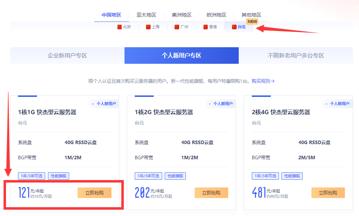The height and width of the screenshot is (216, 359).
Task: Open the 欧洲地区 region tab
Action: [217, 15]
